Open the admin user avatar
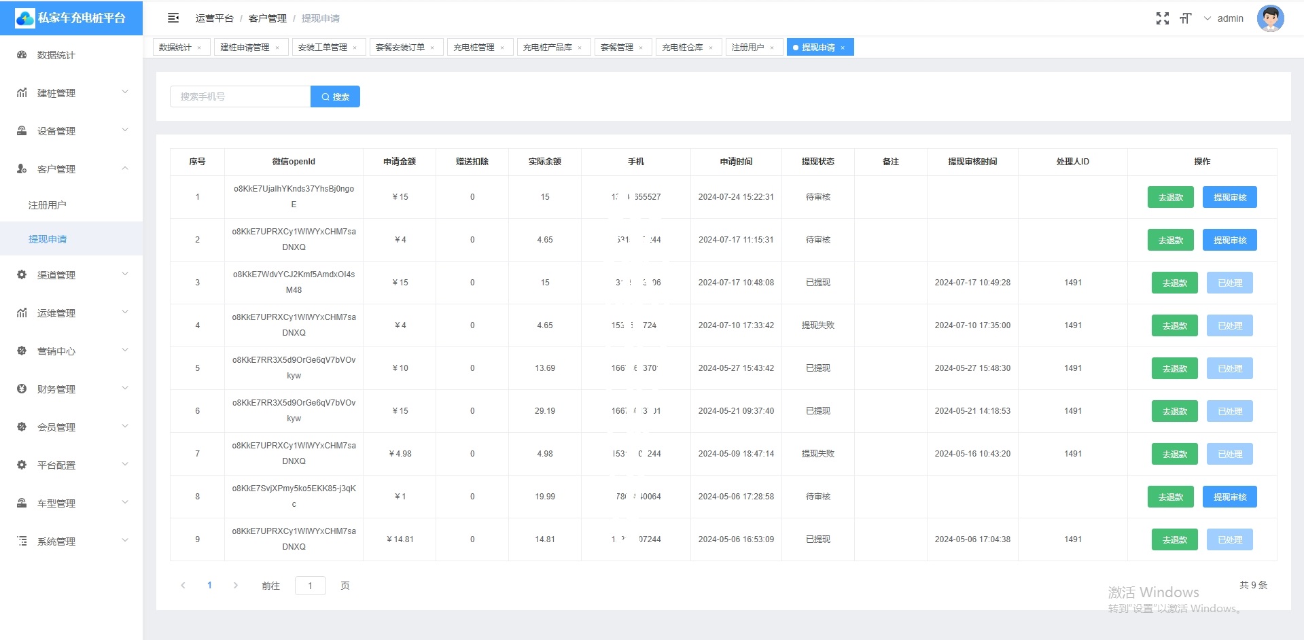This screenshot has height=640, width=1304. point(1270,18)
